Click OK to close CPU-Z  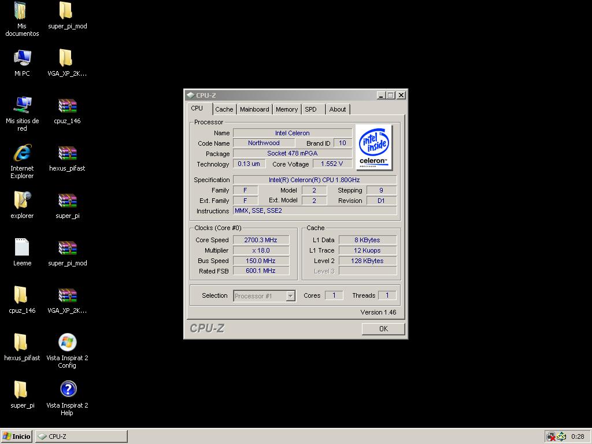coord(383,328)
